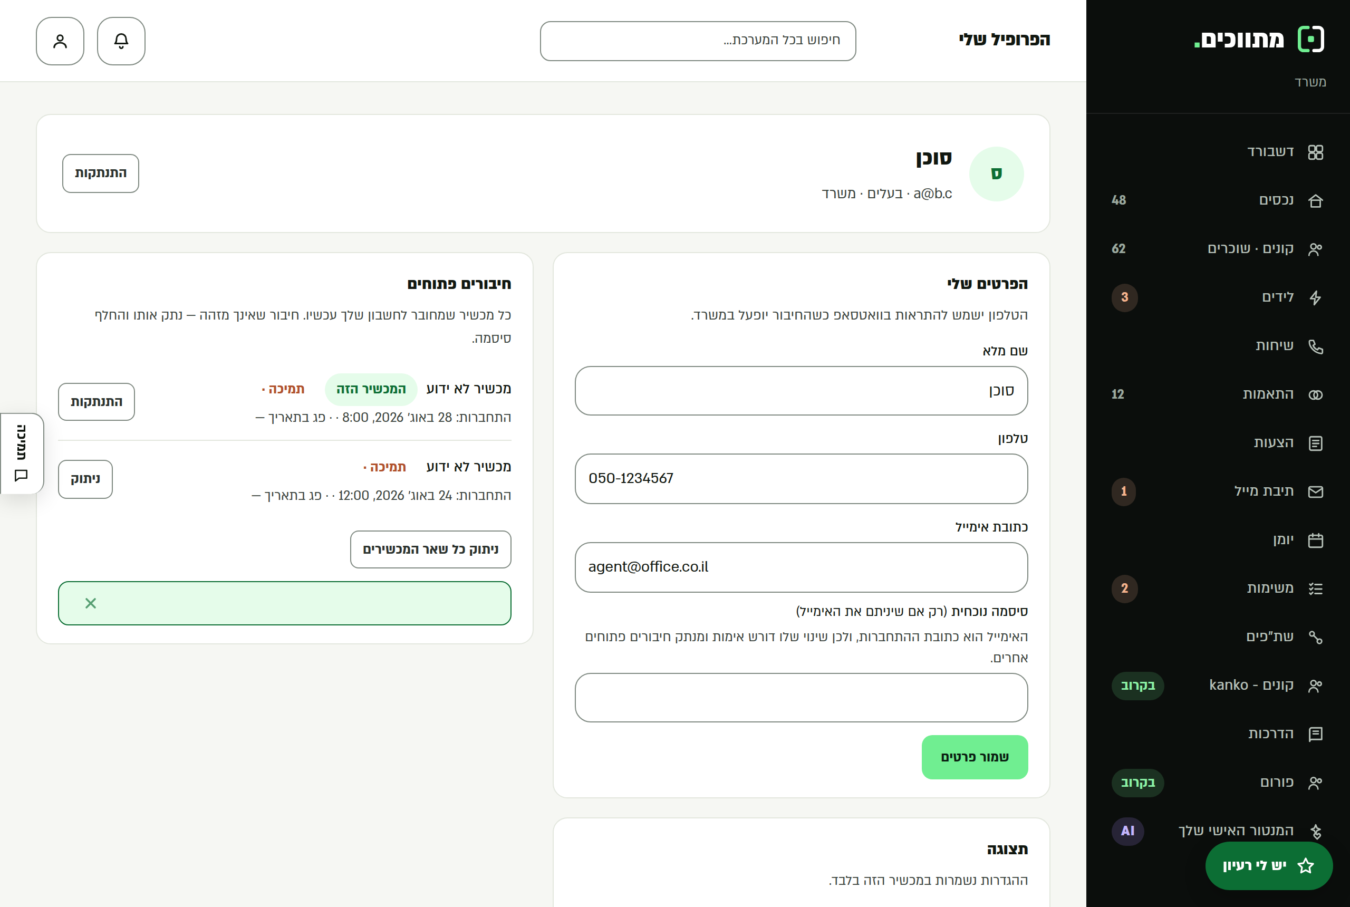Click התנתקות for this device session
This screenshot has height=907, width=1350.
pyautogui.click(x=97, y=401)
